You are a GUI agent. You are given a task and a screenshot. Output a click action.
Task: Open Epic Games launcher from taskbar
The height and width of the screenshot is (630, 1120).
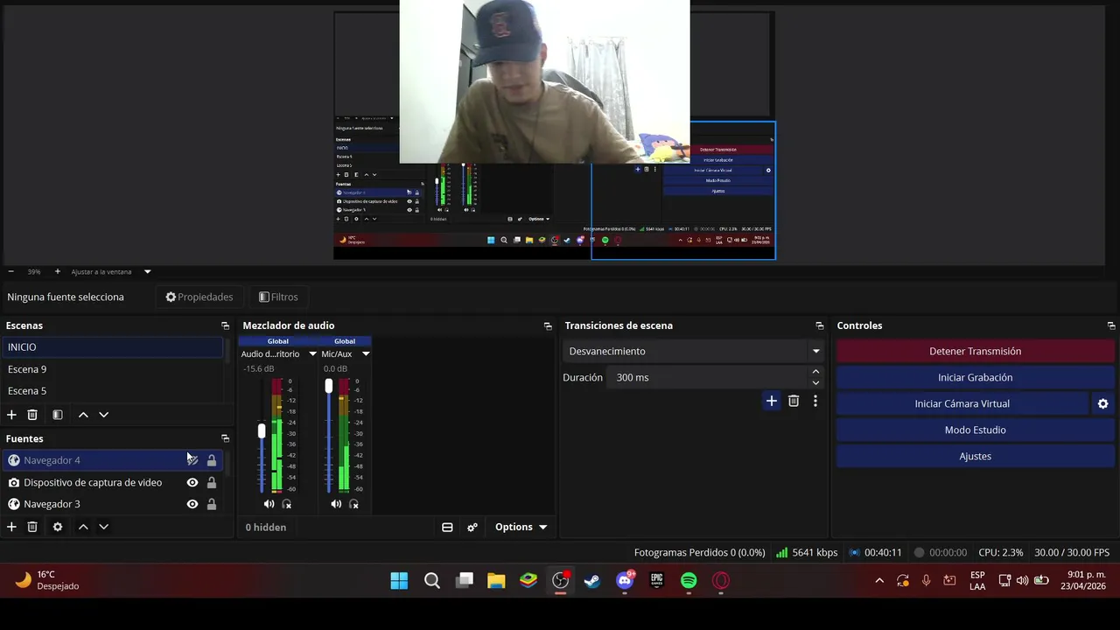657,580
